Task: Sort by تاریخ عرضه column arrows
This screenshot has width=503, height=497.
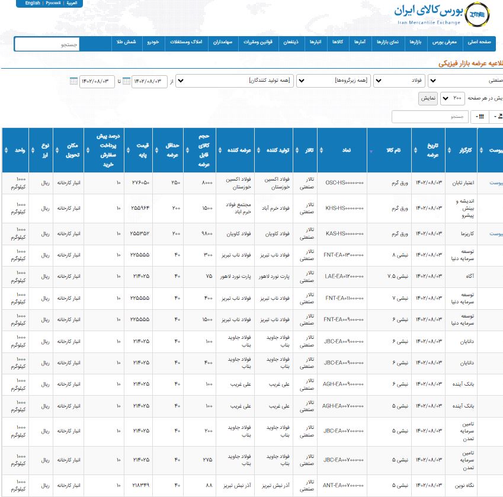Action: 415,150
